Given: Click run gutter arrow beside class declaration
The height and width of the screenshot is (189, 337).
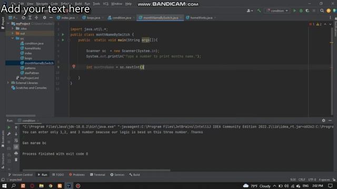Looking at the screenshot, I should click(x=63, y=35).
